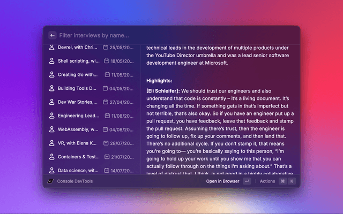Image resolution: width=343 pixels, height=214 pixels.
Task: Open the Actions menu
Action: [267, 181]
